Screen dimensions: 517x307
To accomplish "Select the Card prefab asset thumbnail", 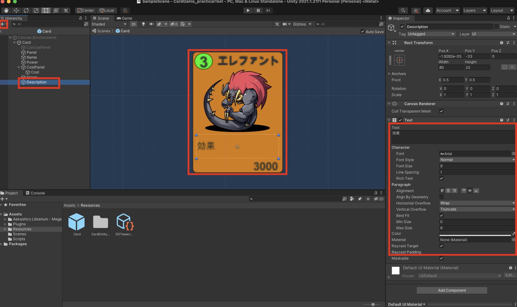I will coord(76,222).
